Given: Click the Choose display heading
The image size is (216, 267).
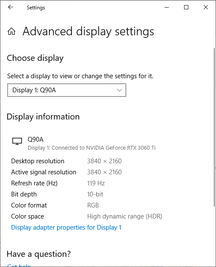Looking at the screenshot, I should click(35, 58).
